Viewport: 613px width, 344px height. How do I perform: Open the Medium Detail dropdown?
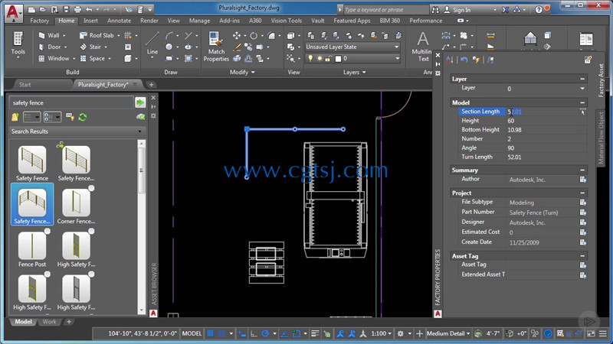tap(448, 333)
